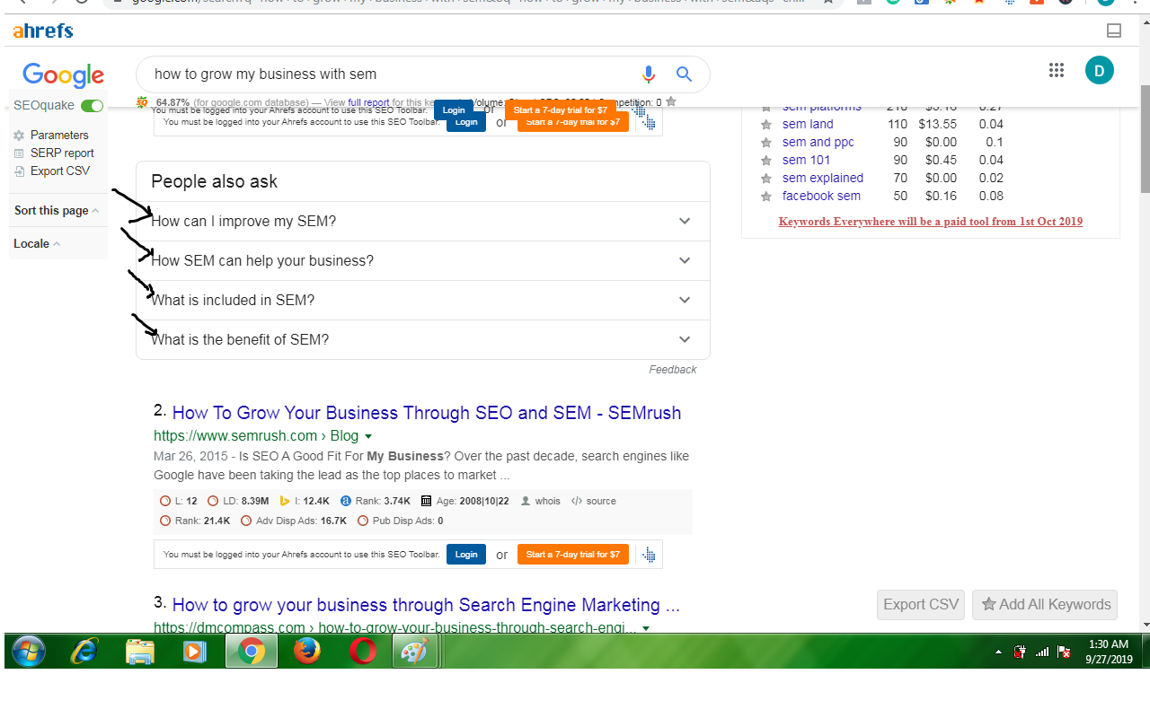Star the 'sem explained' keyword

[766, 179]
